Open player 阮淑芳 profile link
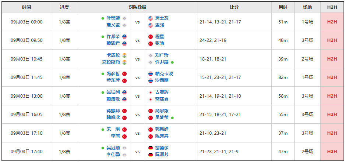 [162, 155]
